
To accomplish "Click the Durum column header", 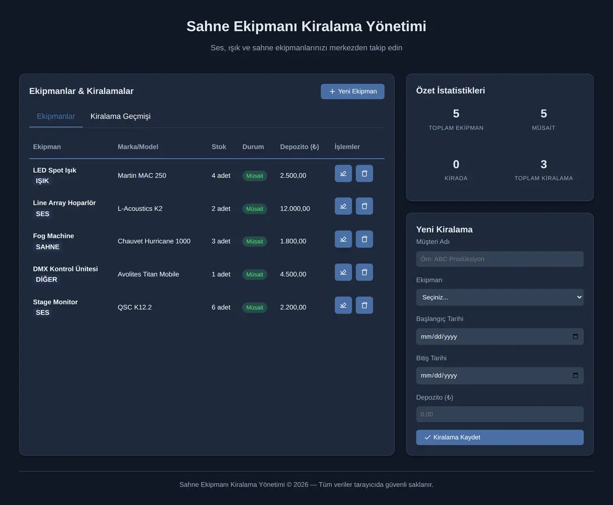I will click(253, 147).
